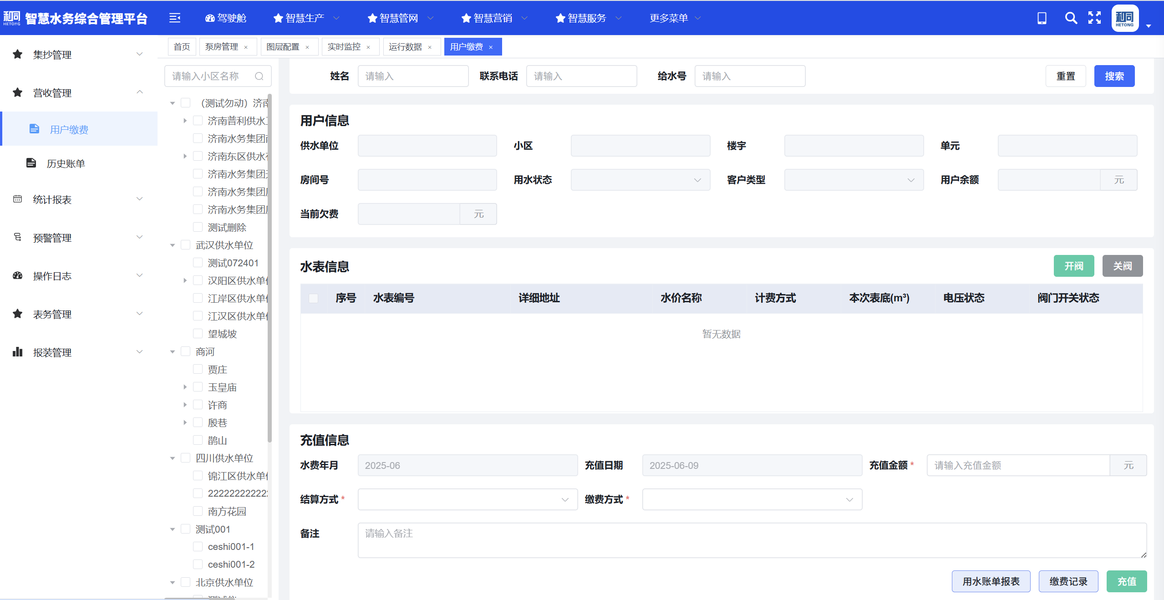Click the 用户缴费 document icon in the sidebar
The image size is (1164, 600).
click(34, 129)
